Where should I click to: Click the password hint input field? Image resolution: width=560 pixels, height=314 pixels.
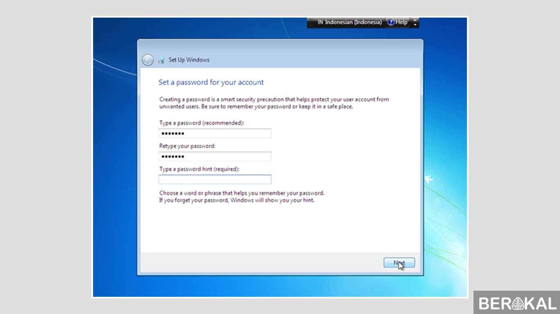click(215, 179)
